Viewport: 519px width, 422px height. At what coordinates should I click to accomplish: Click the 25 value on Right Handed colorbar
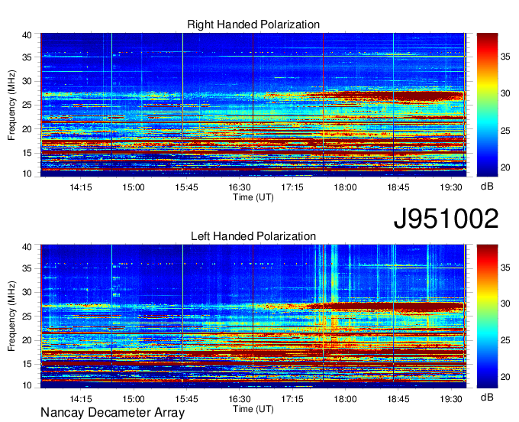[505, 131]
